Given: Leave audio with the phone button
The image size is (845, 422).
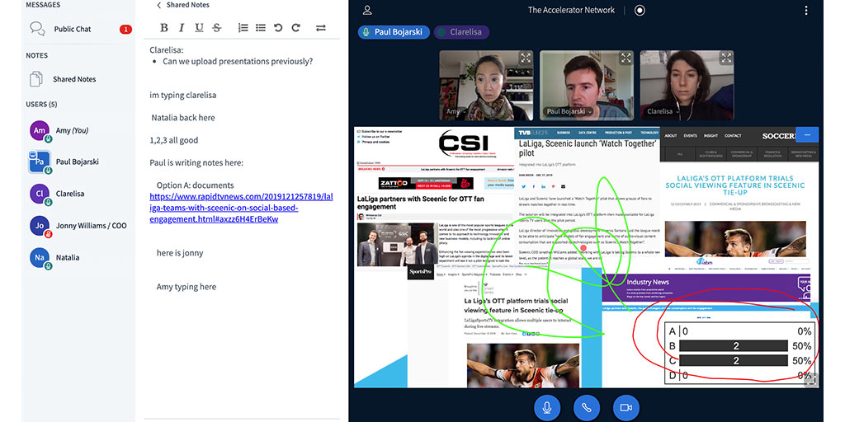Looking at the screenshot, I should [x=587, y=408].
